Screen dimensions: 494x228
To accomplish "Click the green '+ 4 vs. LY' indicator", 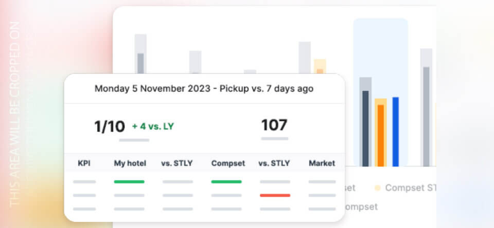I will coord(153,126).
